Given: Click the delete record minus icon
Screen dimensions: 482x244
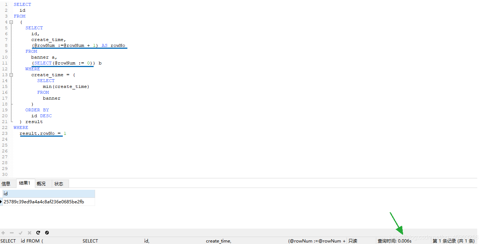Looking at the screenshot, I should pyautogui.click(x=12, y=233).
